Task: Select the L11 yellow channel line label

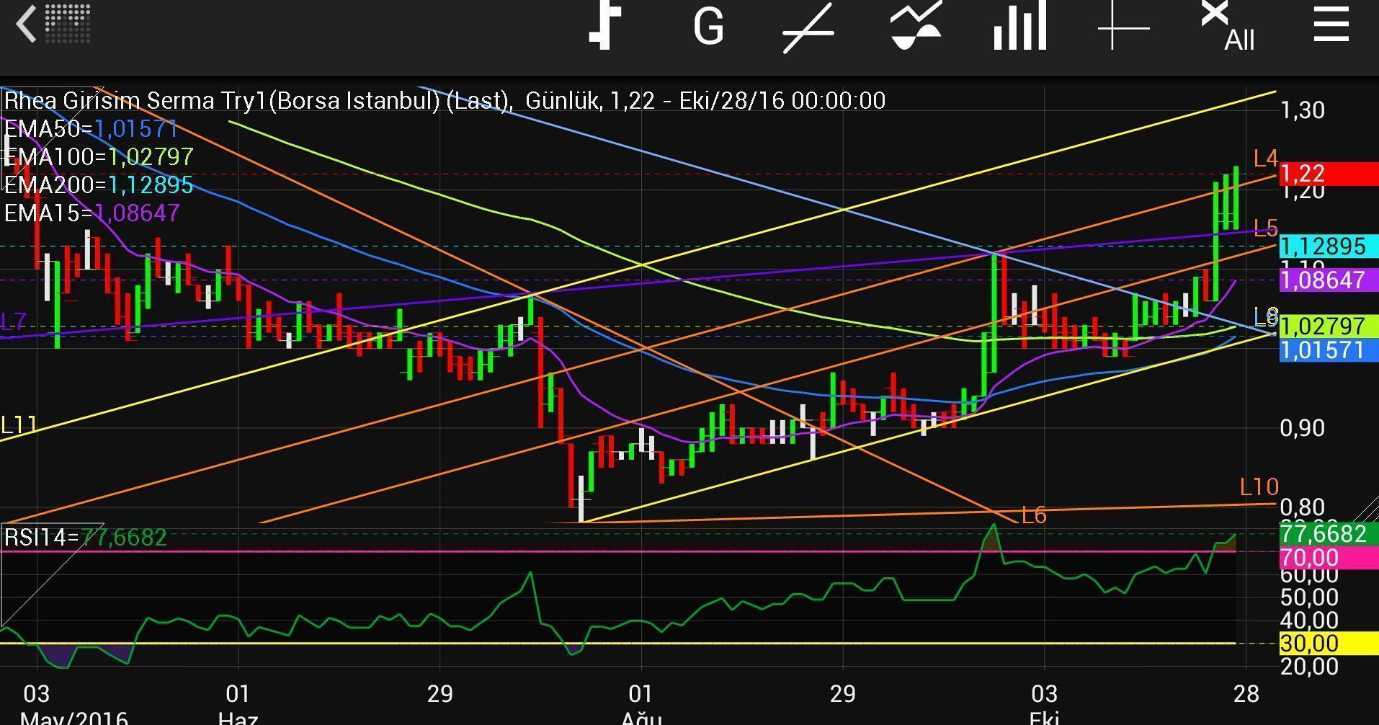Action: [x=19, y=425]
